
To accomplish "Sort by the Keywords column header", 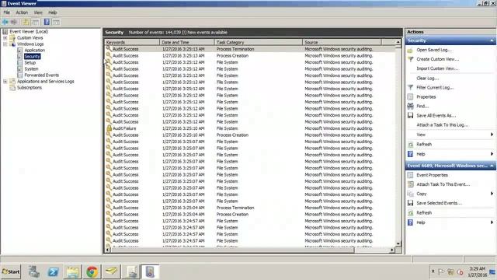I will click(x=132, y=42).
